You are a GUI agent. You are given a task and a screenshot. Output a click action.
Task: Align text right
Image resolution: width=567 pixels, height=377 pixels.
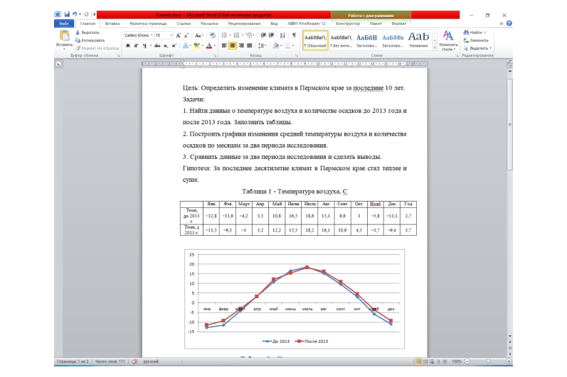point(241,46)
